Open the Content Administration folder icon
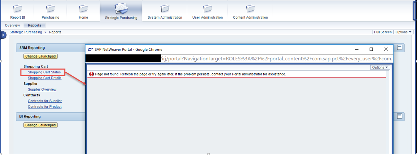Viewport: 417px width, 155px height. tap(250, 8)
